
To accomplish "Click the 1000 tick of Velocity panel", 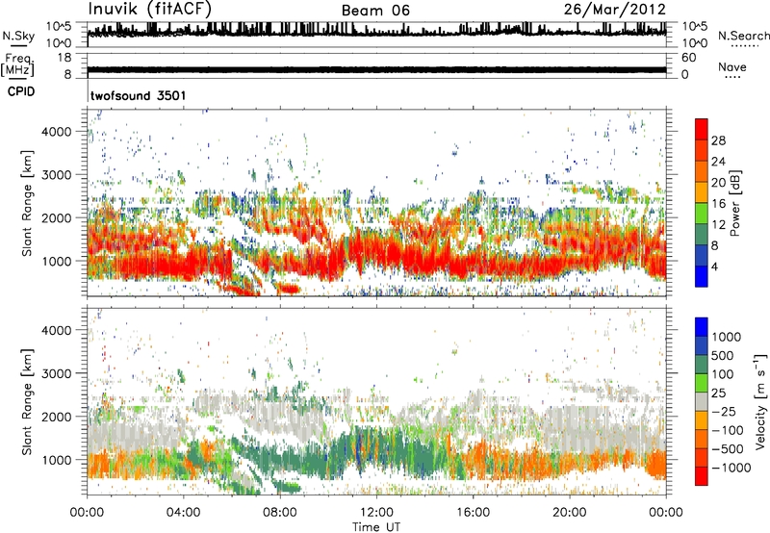I will (56, 460).
